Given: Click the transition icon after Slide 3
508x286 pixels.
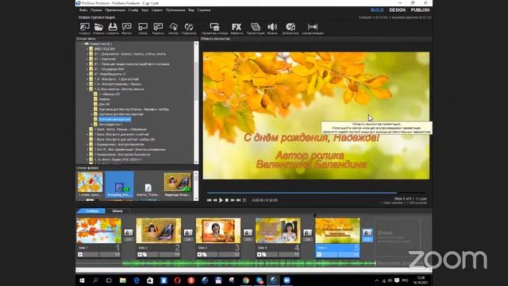Looking at the screenshot, I should point(248,233).
